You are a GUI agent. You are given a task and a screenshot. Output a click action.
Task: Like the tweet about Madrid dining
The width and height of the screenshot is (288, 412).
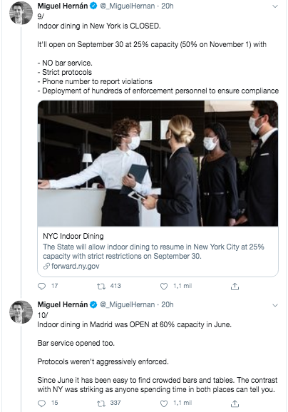coord(164,403)
